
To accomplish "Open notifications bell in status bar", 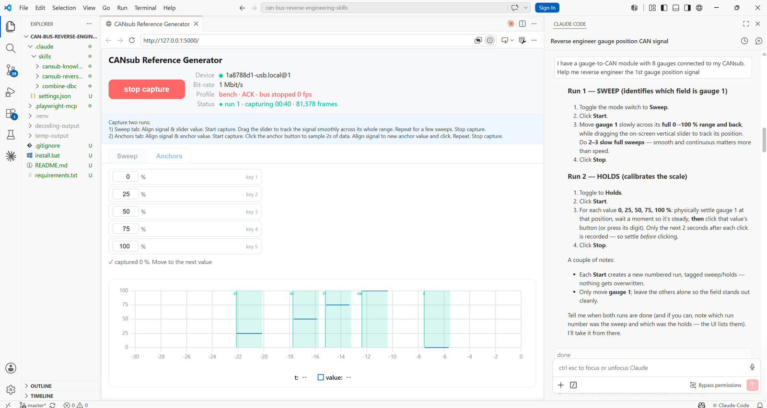I will [760, 405].
